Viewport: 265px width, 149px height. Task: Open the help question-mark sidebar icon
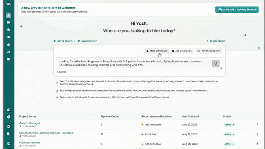pos(8,117)
